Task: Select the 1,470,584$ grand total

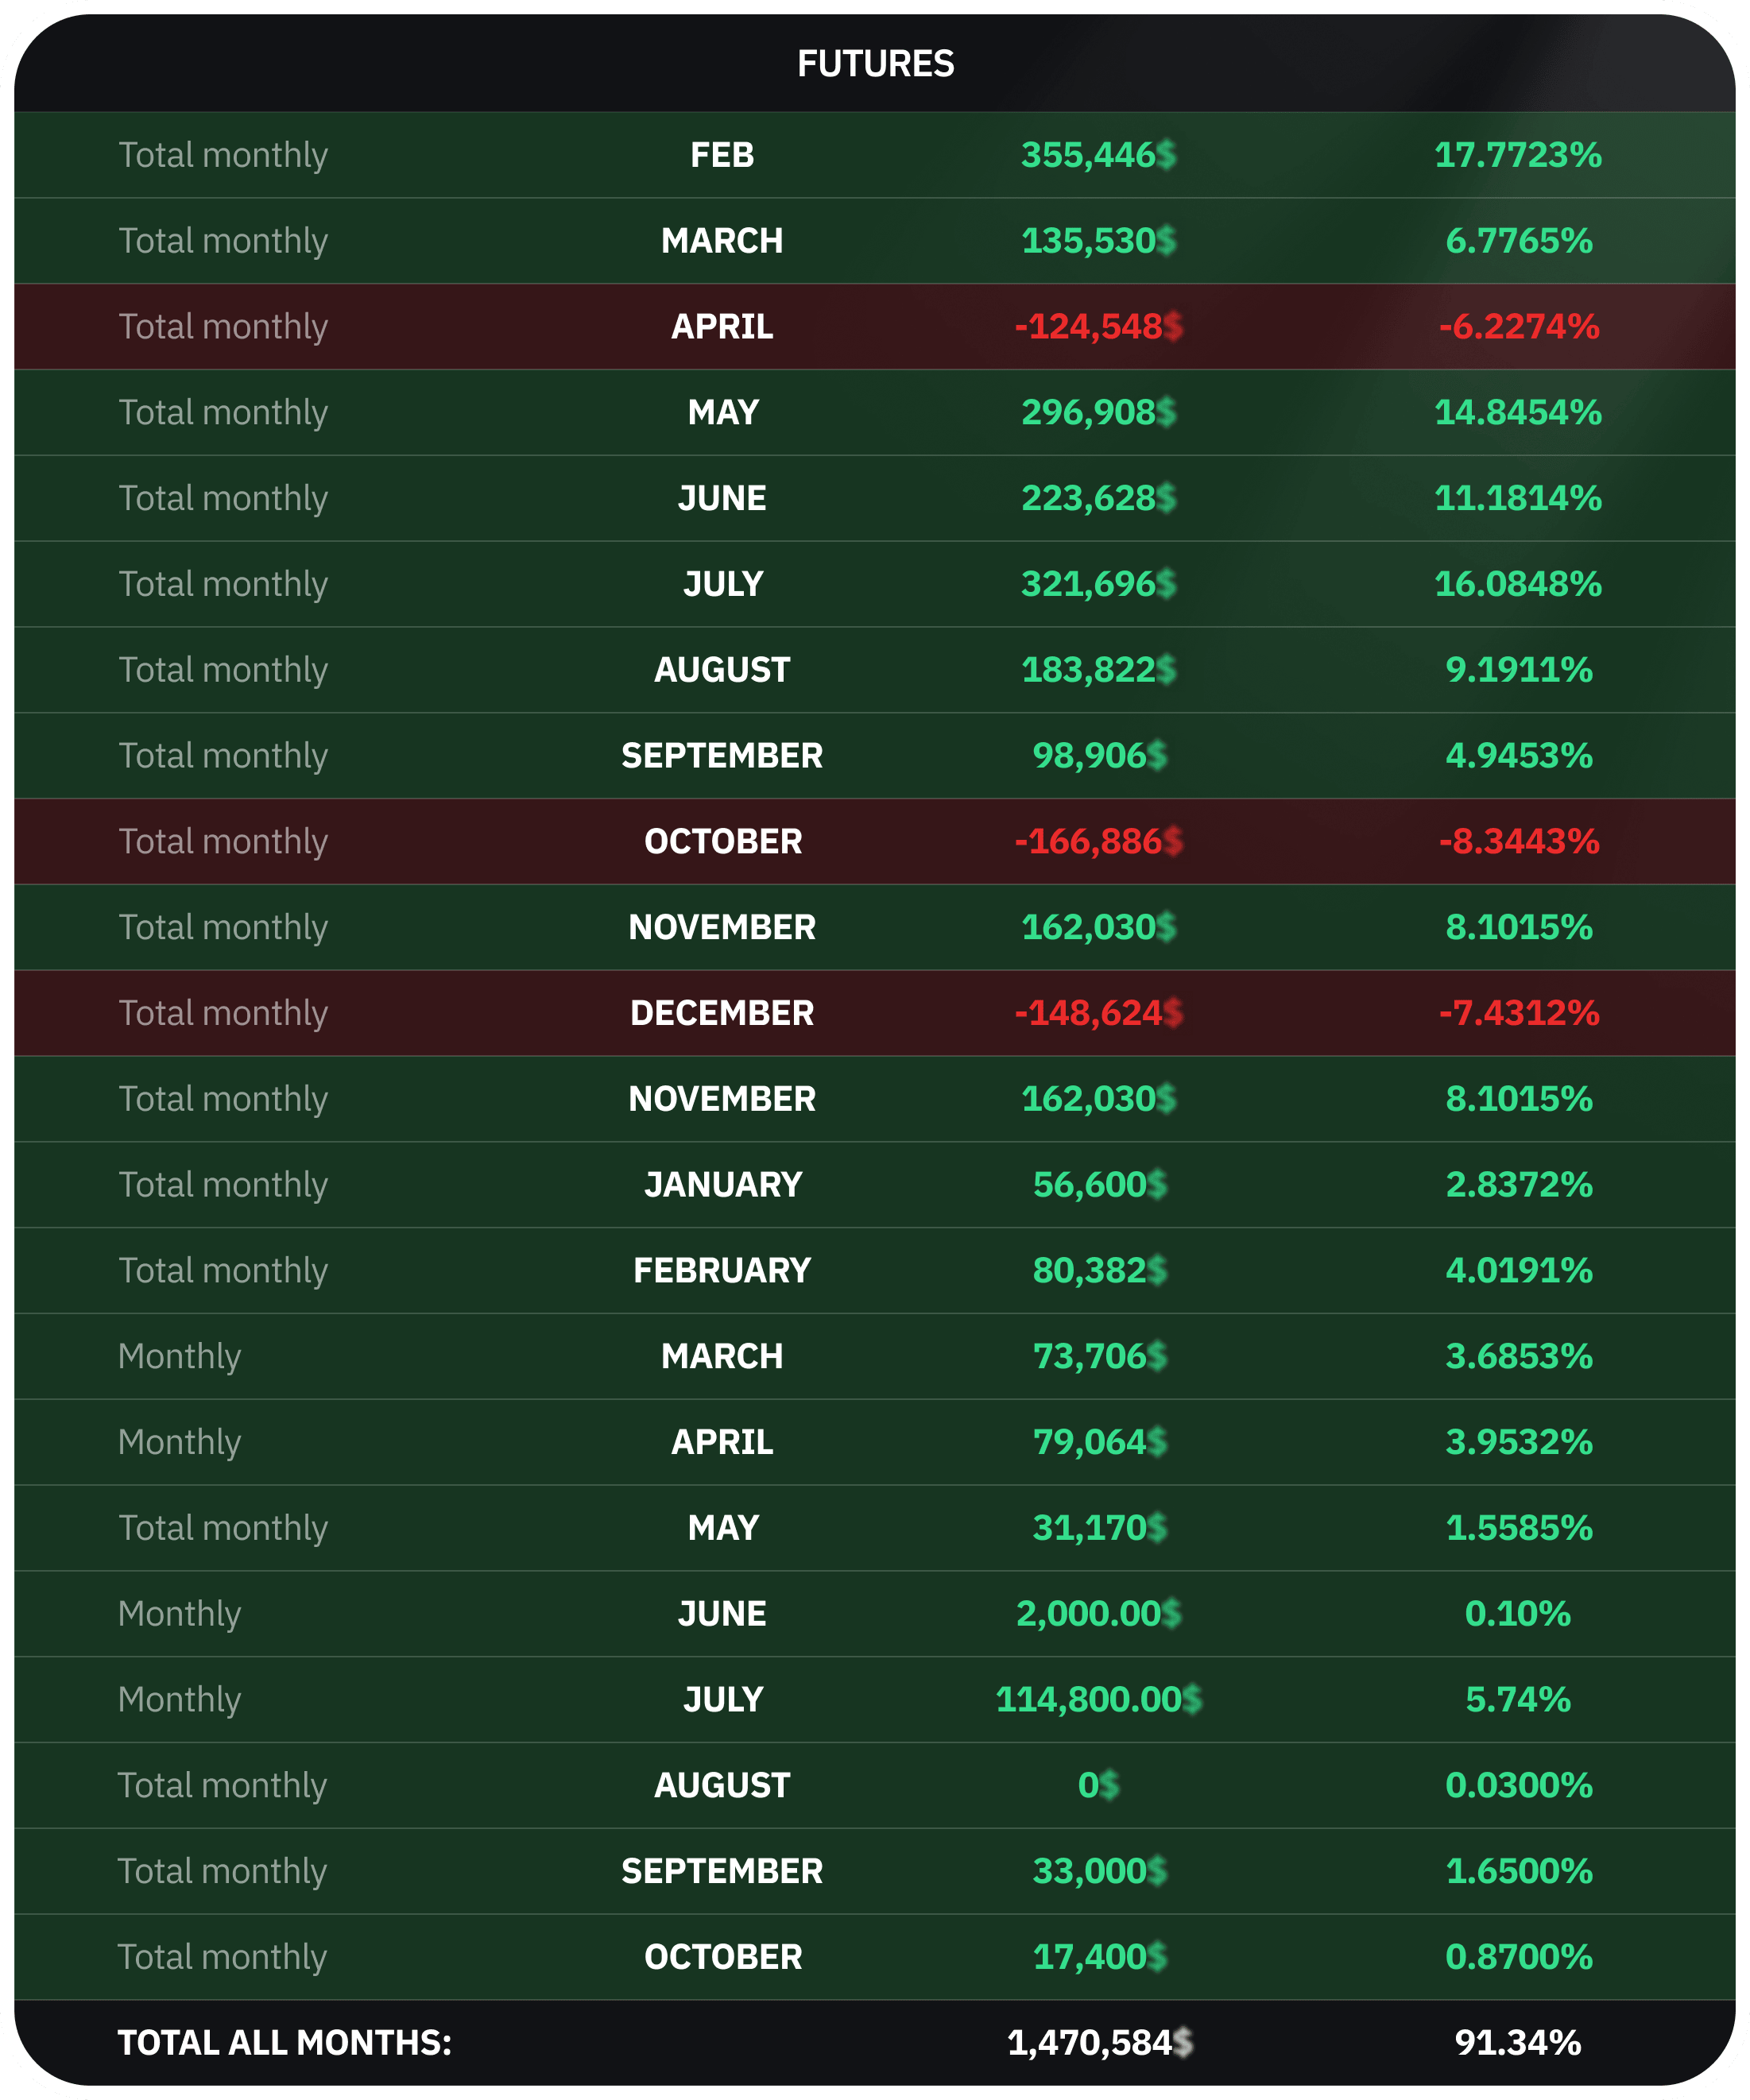Action: [x=1098, y=2043]
